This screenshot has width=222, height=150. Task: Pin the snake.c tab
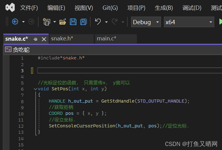click(x=35, y=39)
